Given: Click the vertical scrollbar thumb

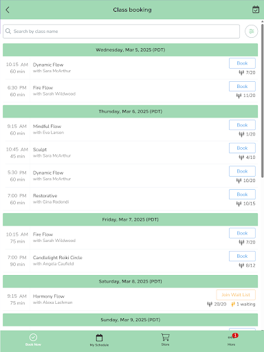Looking at the screenshot, I should 263,99.
